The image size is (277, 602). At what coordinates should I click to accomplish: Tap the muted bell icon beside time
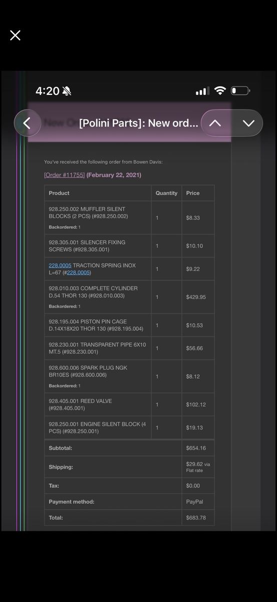pyautogui.click(x=67, y=91)
